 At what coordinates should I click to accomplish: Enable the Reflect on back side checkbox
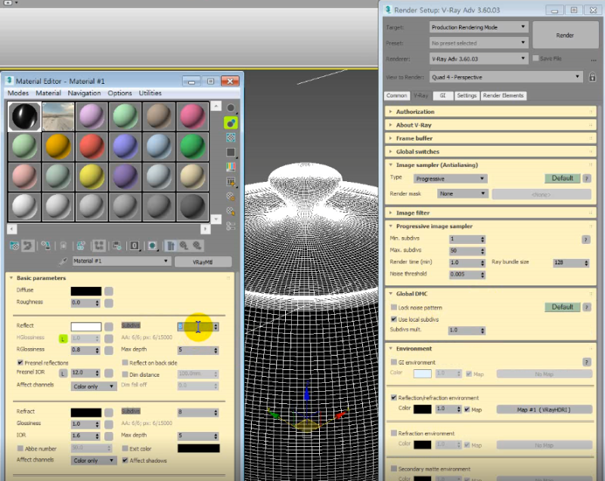pos(126,363)
